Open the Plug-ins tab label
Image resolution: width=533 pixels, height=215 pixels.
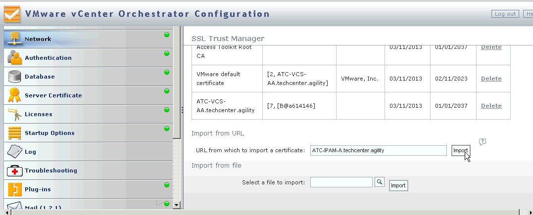(x=38, y=189)
